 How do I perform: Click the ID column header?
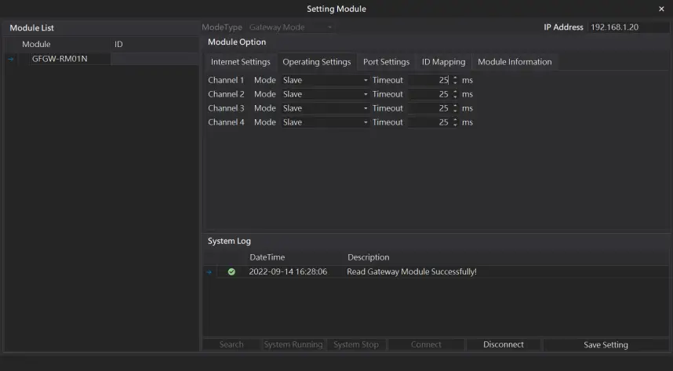point(118,44)
